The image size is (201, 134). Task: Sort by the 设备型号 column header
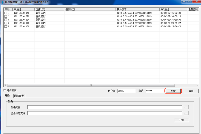point(193,9)
